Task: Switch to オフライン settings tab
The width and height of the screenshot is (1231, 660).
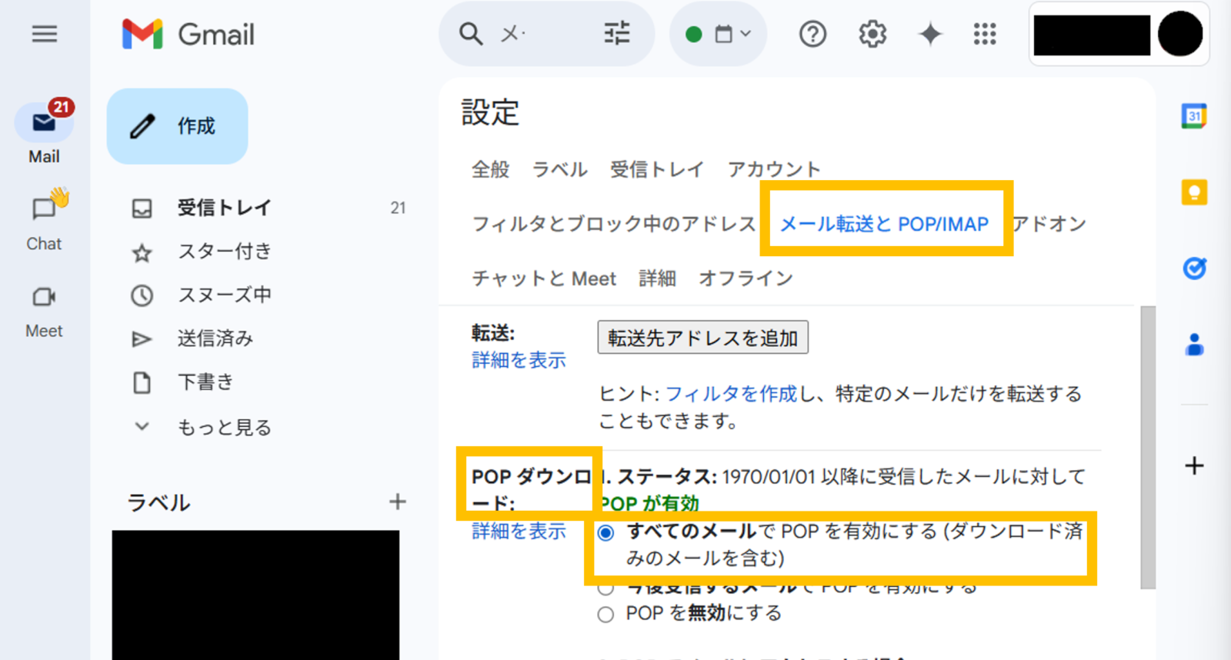Action: click(746, 278)
